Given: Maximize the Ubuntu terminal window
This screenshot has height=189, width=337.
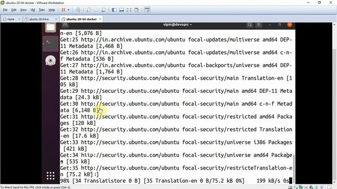Looking at the screenshot, I should coord(280,25).
